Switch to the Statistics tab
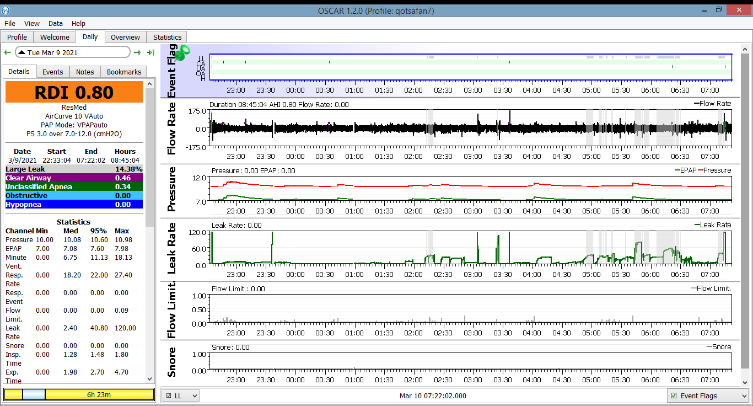 168,37
